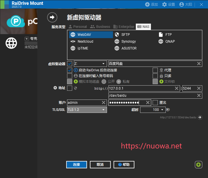Switch to the Business tab
The image size is (208, 178).
click(x=100, y=27)
